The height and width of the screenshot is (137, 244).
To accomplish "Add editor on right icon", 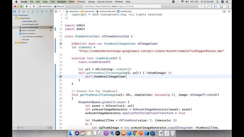I will click(229, 11).
